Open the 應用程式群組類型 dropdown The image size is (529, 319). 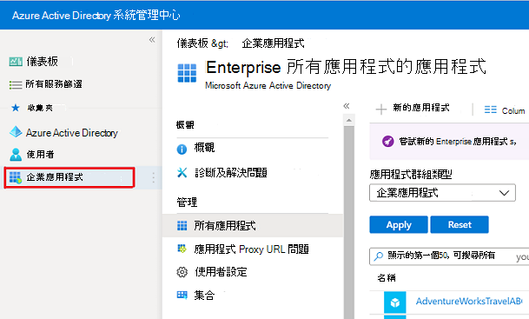click(442, 193)
